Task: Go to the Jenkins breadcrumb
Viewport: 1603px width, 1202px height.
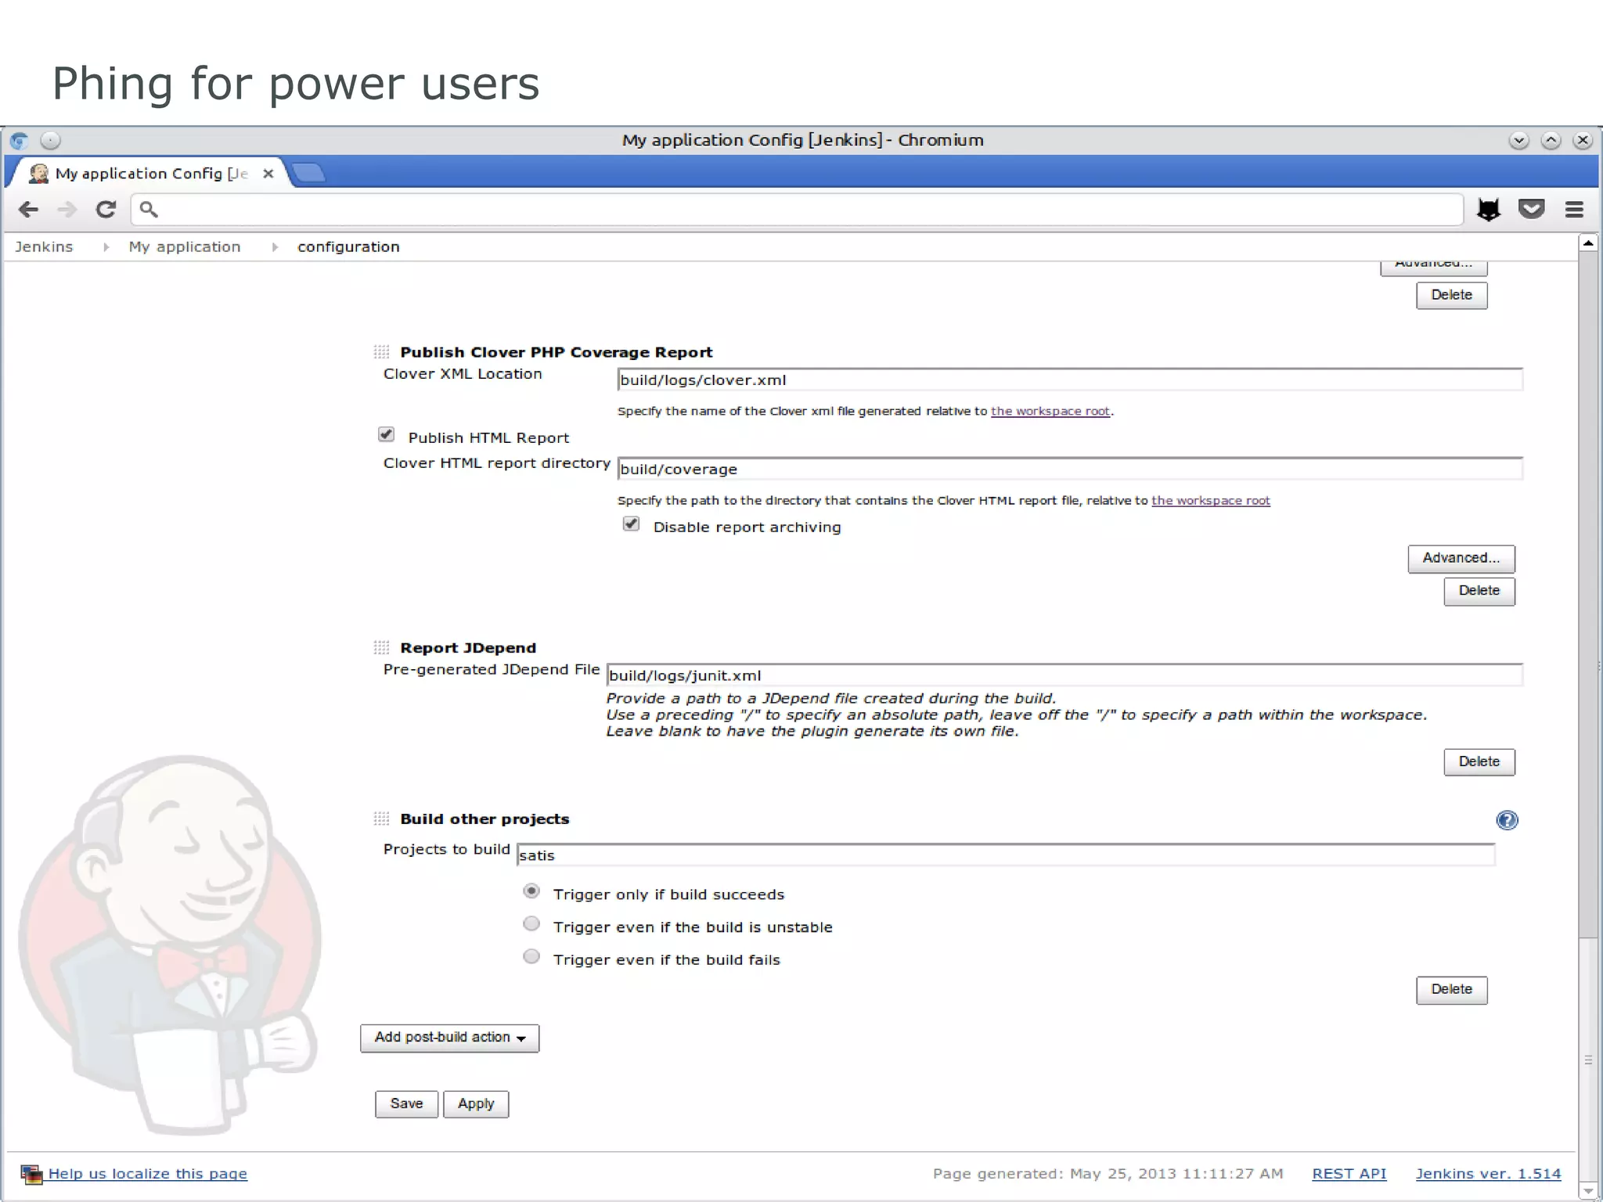Action: coord(44,247)
